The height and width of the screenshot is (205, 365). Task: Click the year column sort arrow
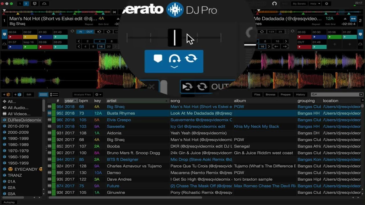75,101
